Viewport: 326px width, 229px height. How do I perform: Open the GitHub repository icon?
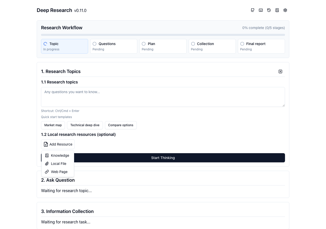tap(253, 10)
